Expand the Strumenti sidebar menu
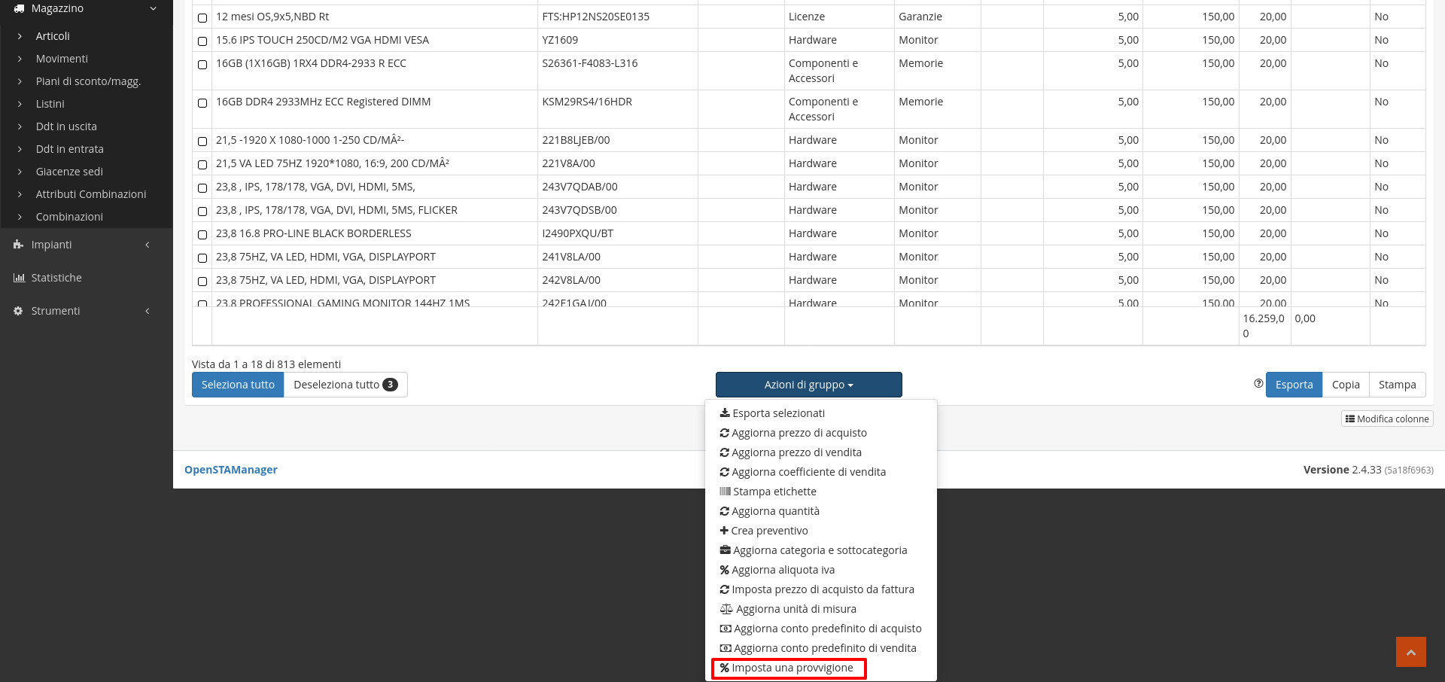The width and height of the screenshot is (1445, 682). 83,311
